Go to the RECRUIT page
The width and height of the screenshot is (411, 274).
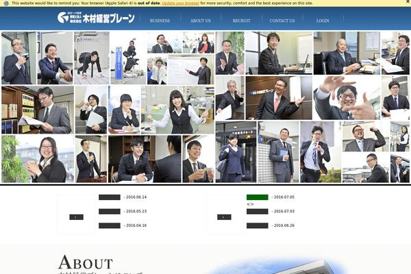click(241, 21)
